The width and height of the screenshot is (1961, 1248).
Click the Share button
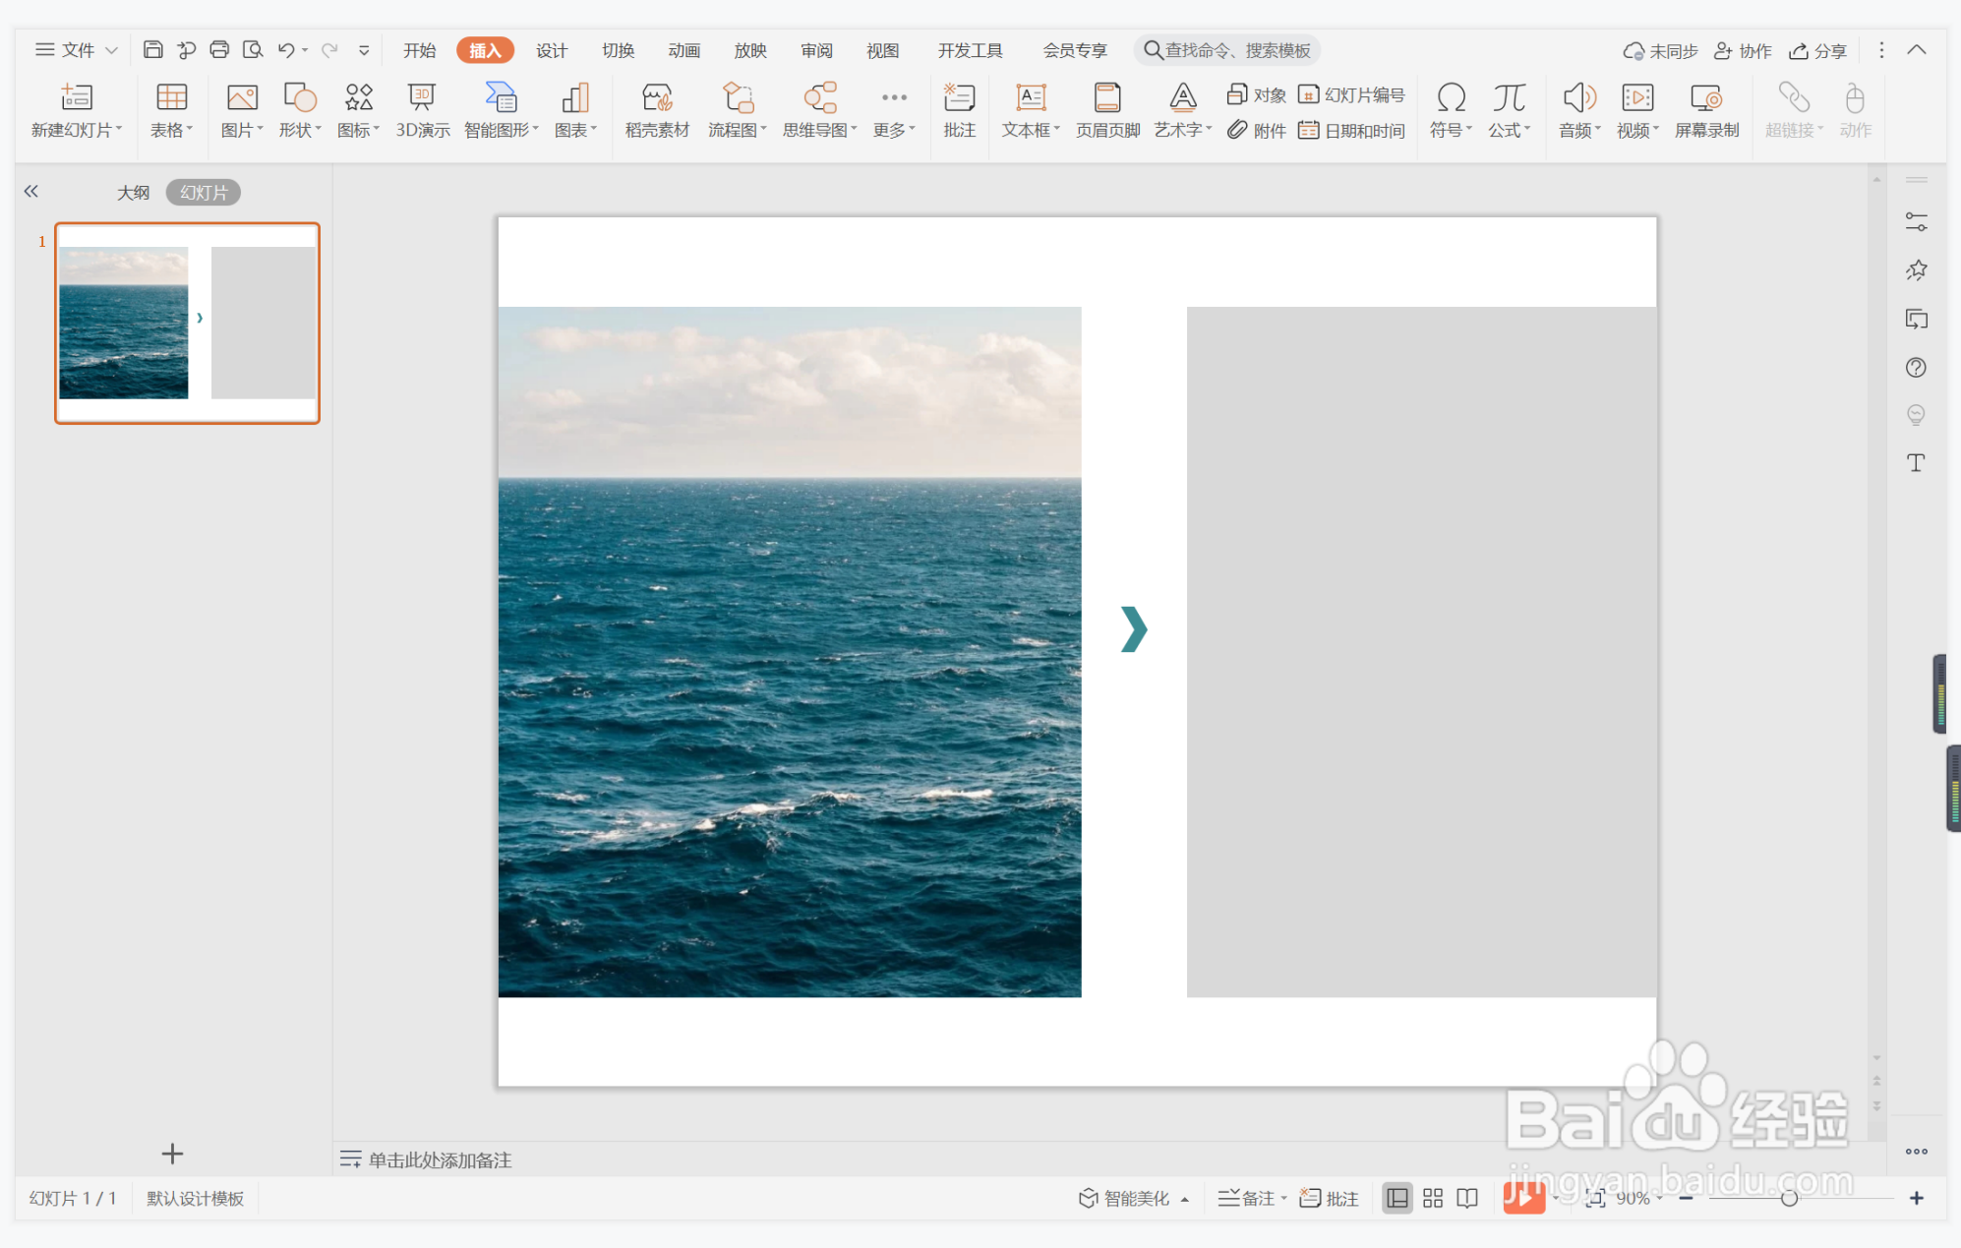tap(1818, 50)
